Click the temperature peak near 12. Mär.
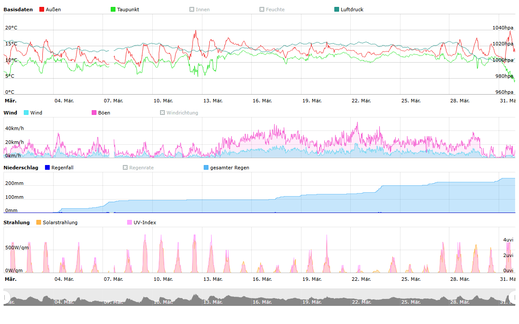The height and width of the screenshot is (324, 519). [x=195, y=31]
